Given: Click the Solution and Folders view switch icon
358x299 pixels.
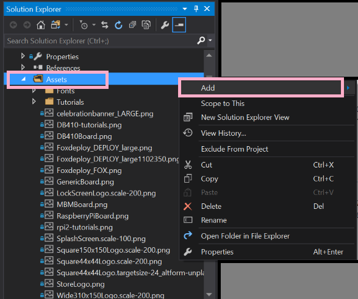Looking at the screenshot, I should (55, 25).
